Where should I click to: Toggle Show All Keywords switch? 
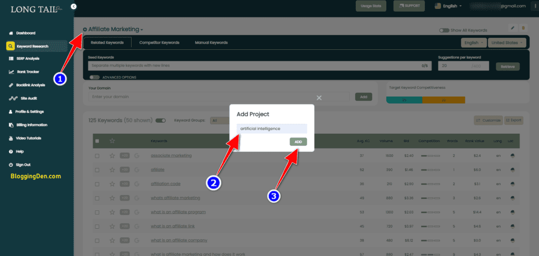tap(444, 30)
